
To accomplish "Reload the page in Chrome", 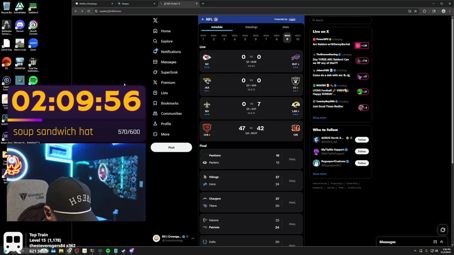I will pos(88,11).
